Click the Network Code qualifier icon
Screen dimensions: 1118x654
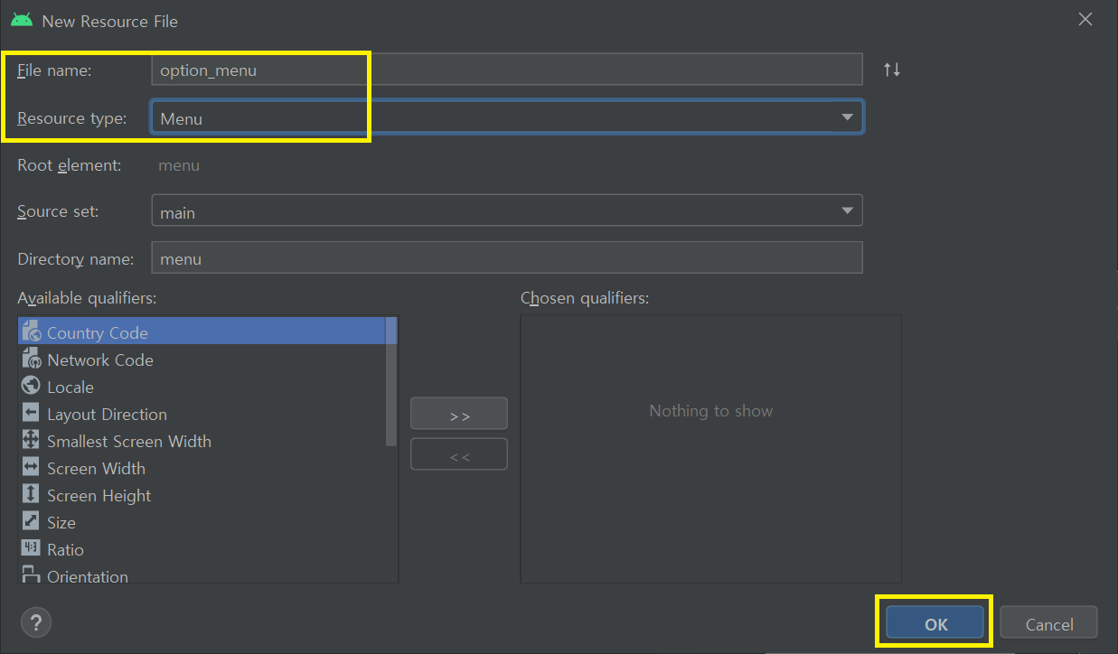pos(31,359)
